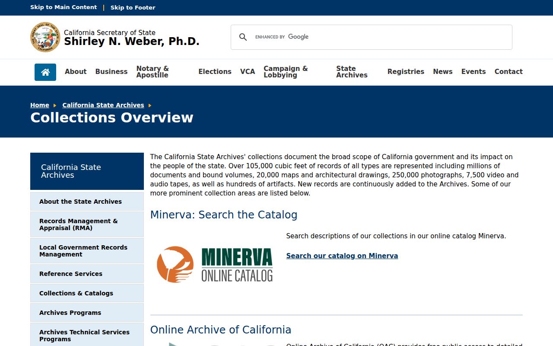The width and height of the screenshot is (553, 346).
Task: Select About the State Archives sidebar item
Action: click(87, 202)
